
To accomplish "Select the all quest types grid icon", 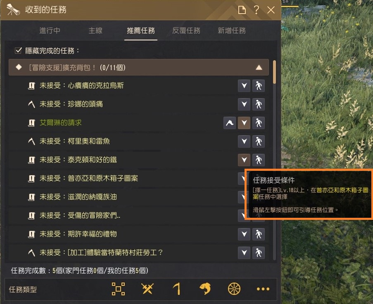I will (118, 289).
